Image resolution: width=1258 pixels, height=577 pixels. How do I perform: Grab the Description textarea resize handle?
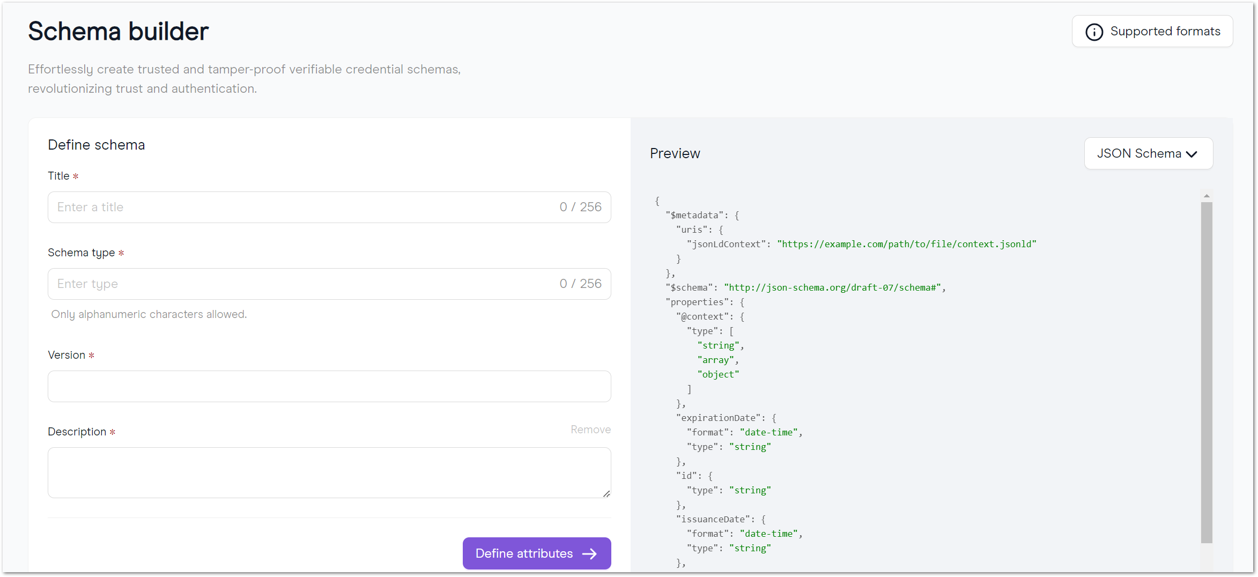point(606,493)
